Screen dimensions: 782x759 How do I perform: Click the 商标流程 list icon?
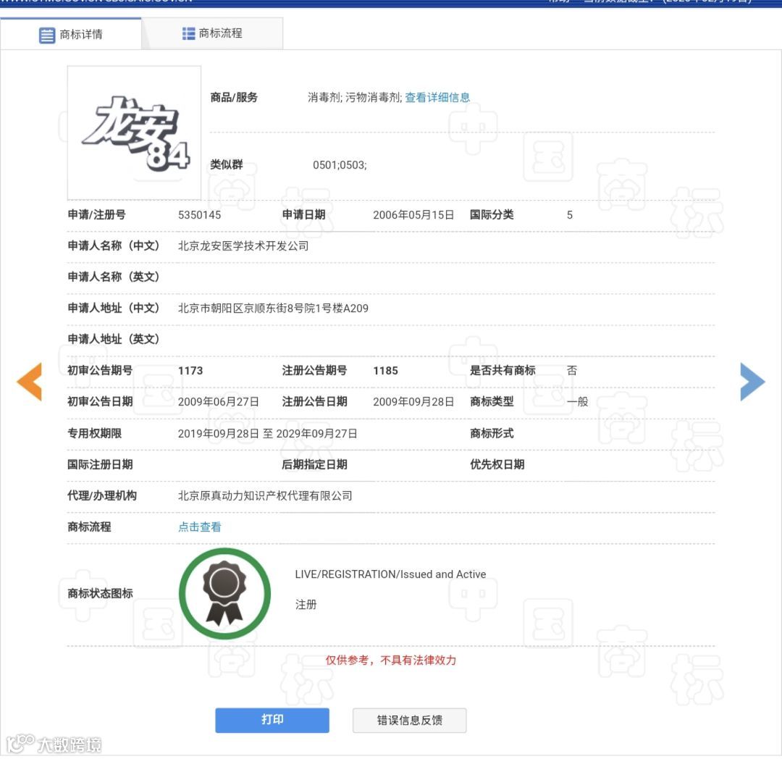[188, 33]
